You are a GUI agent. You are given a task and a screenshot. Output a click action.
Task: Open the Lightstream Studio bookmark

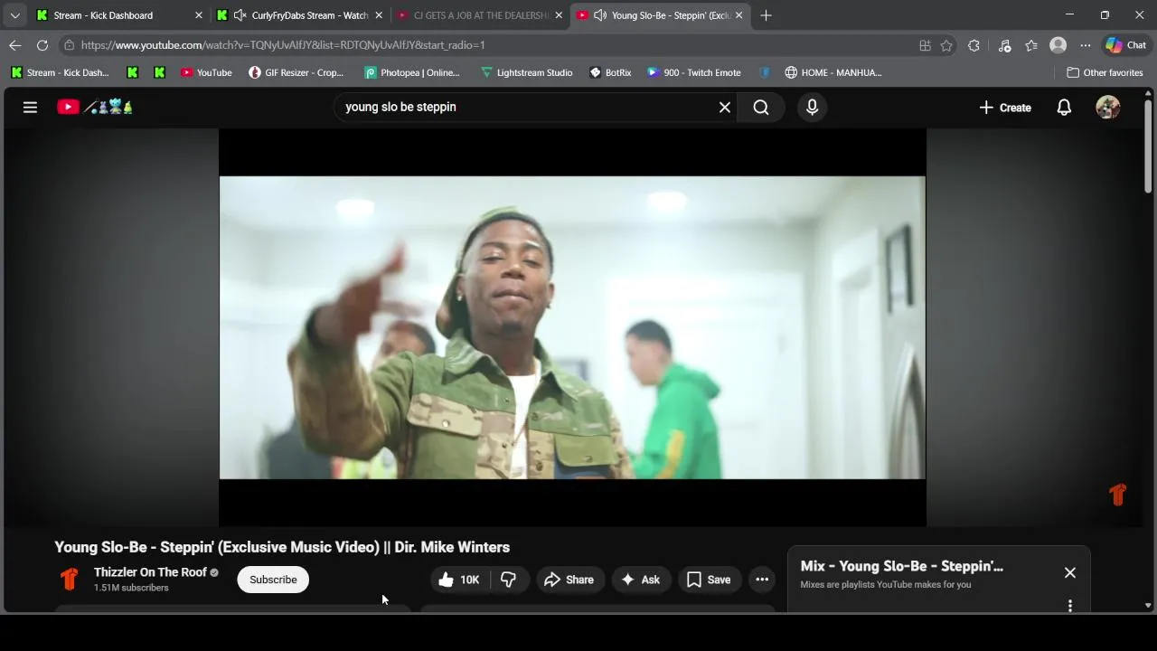[x=526, y=72]
